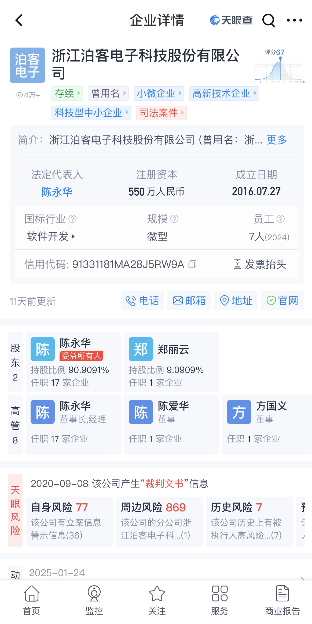Open the 发票抬头 invoice title
This screenshot has width=312, height=624.
point(260,264)
